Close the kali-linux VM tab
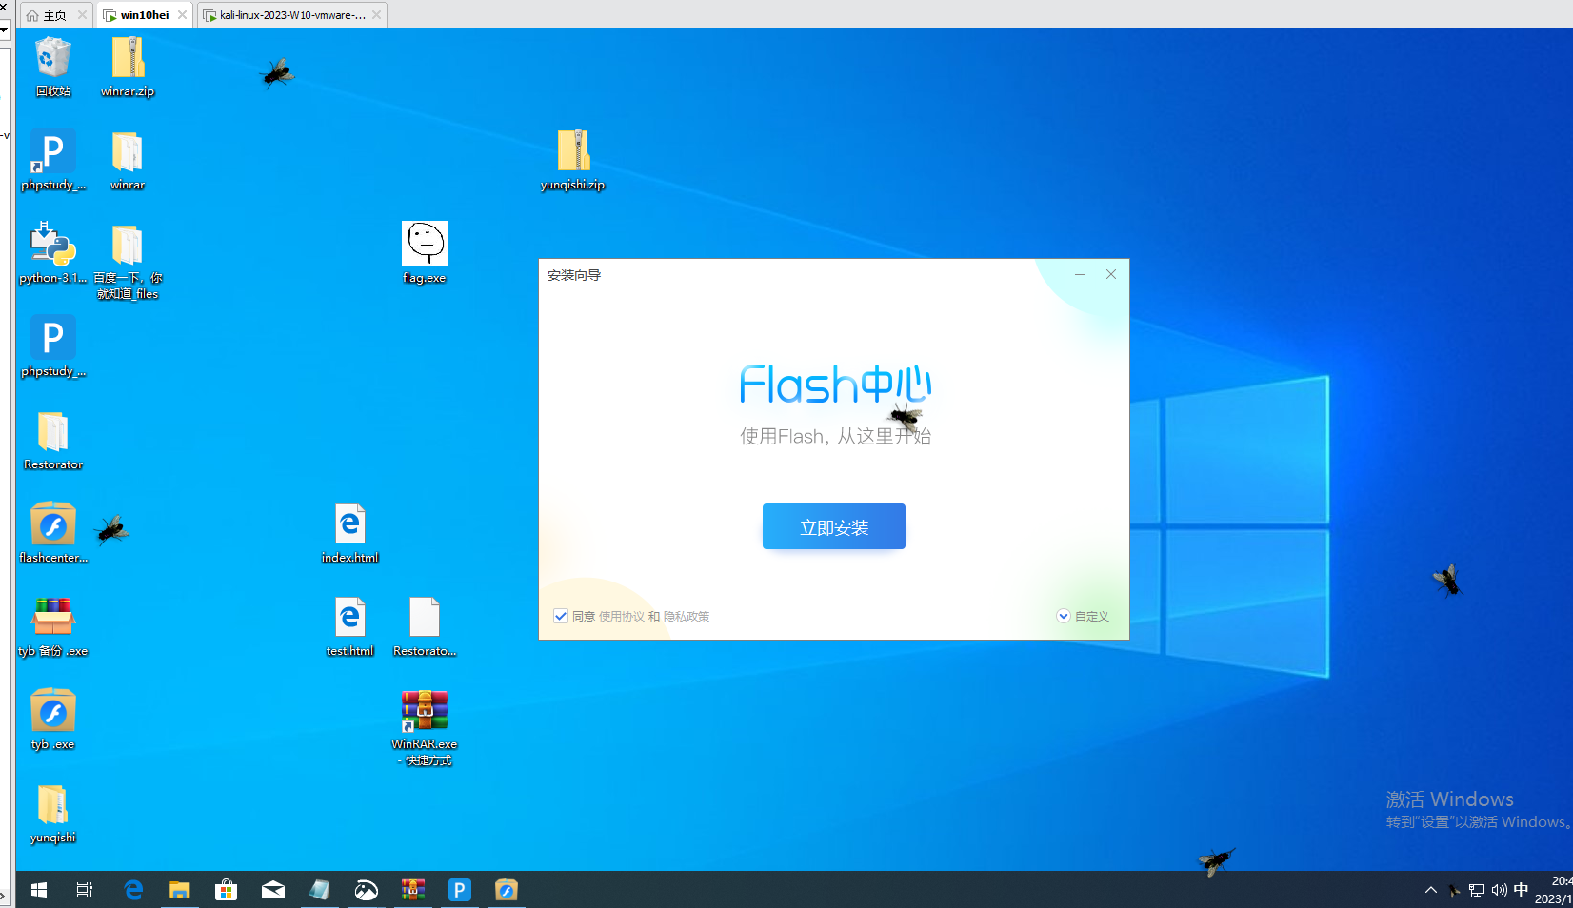 coord(377,15)
